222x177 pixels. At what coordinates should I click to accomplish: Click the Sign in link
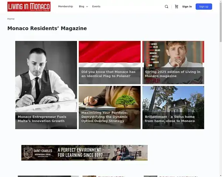pos(187,7)
